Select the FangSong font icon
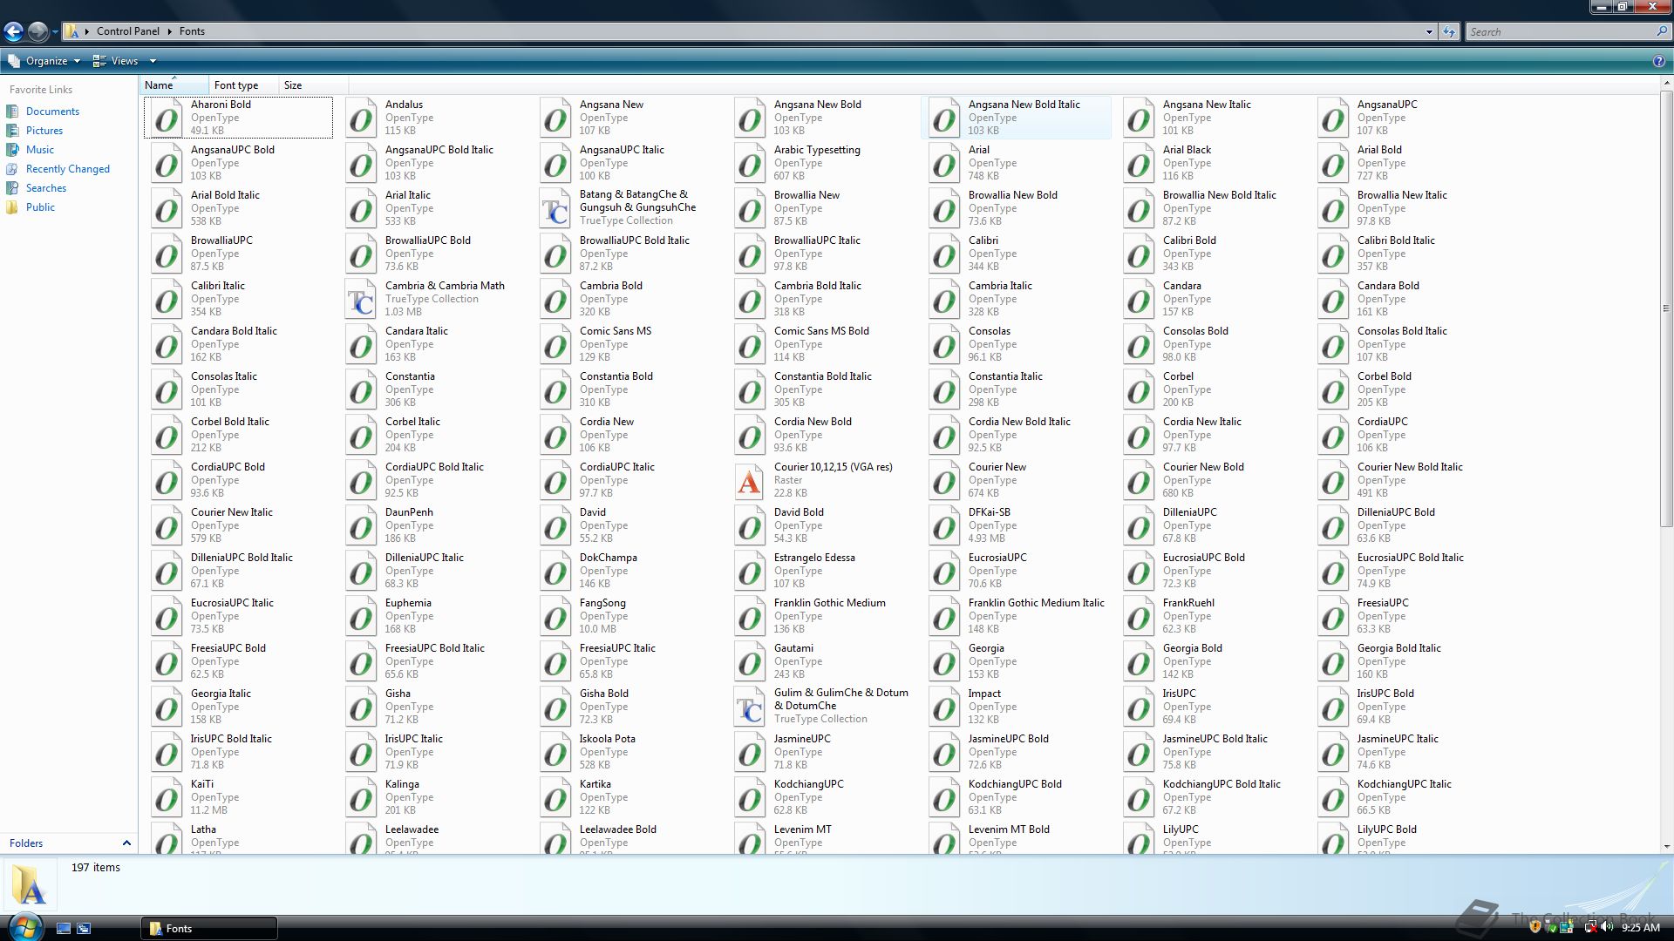The height and width of the screenshot is (941, 1674). point(555,616)
